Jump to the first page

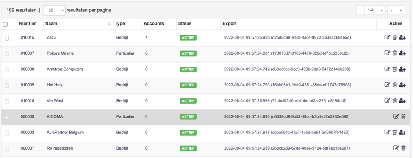coord(391,10)
